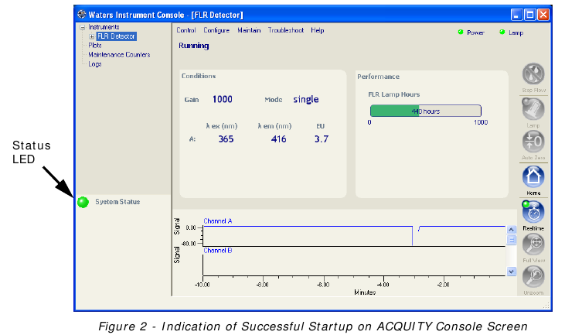
Task: Click the Mode value single
Action: pos(305,99)
